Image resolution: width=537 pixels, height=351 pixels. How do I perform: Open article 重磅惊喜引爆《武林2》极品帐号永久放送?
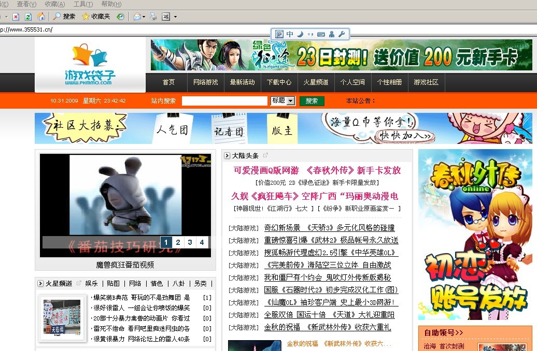pyautogui.click(x=331, y=240)
